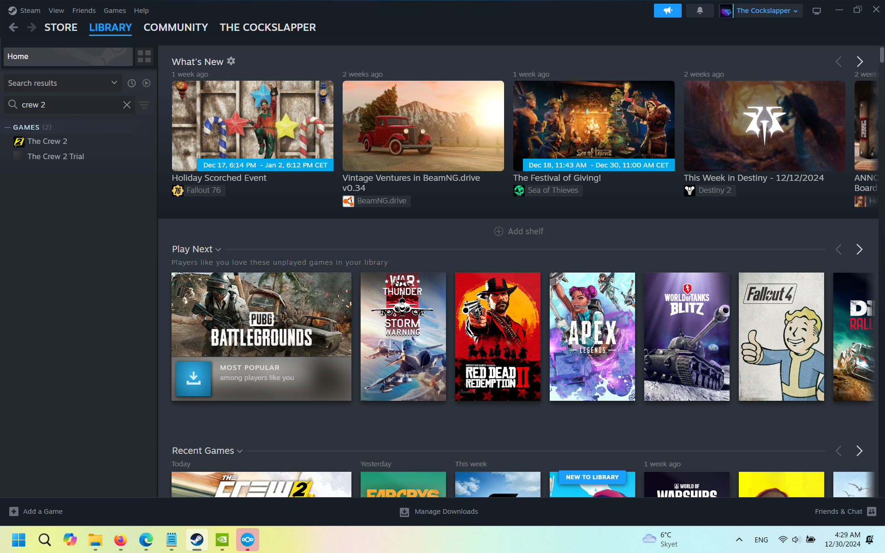Open the Sea of Thieves game tag
885x553 pixels.
(548, 190)
